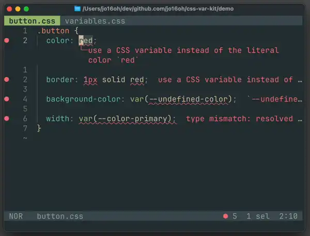This screenshot has width=310, height=236.
Task: Click diagnostic dot beside border line
Action: point(7,79)
